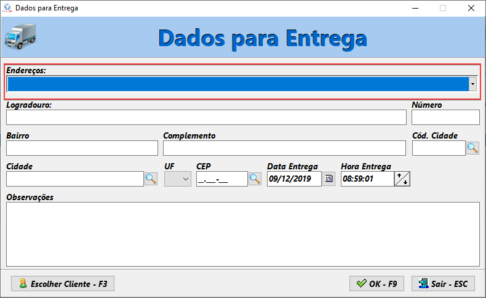Click the CEP lookup magnifier icon

pos(255,179)
